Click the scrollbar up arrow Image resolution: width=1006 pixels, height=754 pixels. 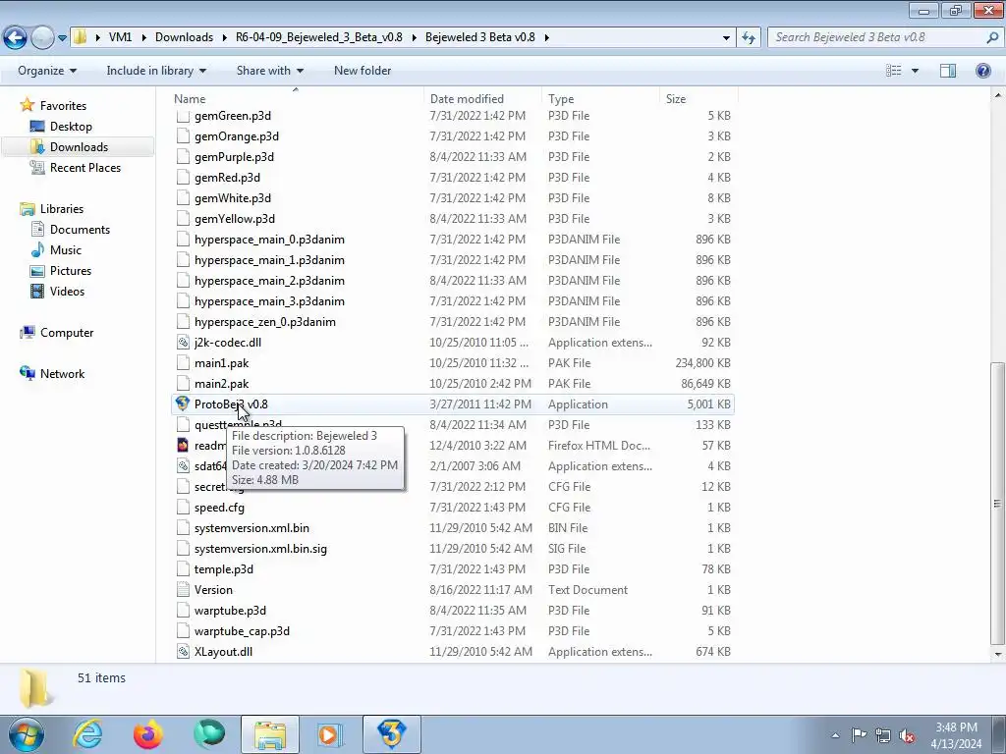tap(998, 95)
